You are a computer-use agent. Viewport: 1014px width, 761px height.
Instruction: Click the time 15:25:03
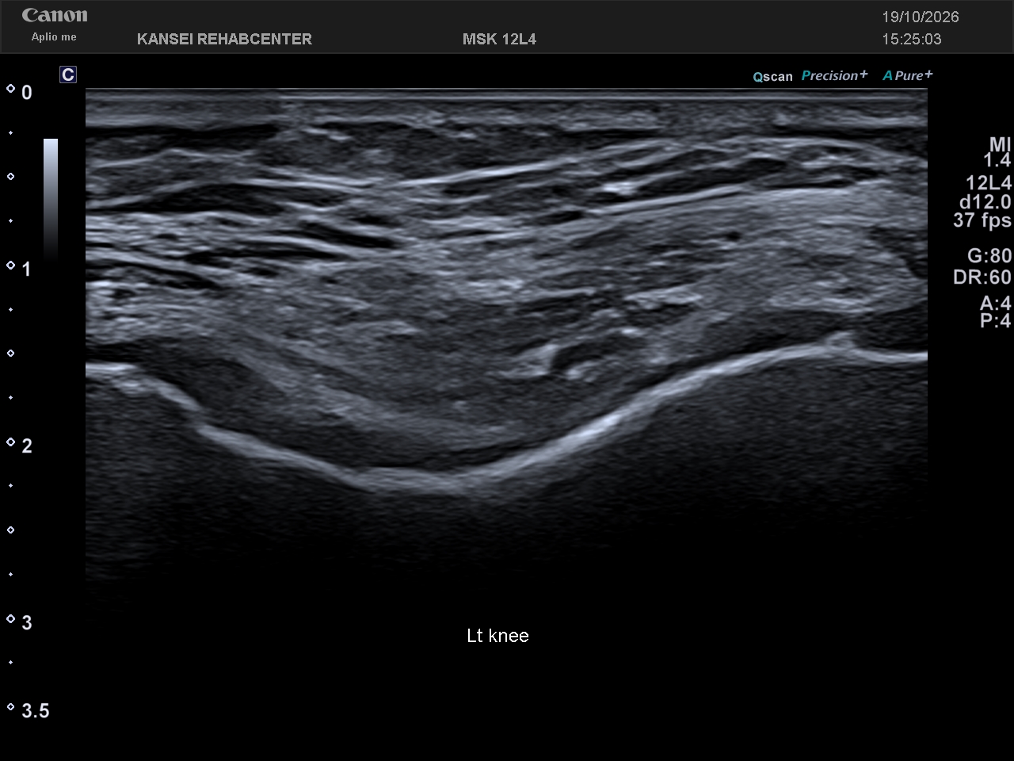pyautogui.click(x=912, y=39)
